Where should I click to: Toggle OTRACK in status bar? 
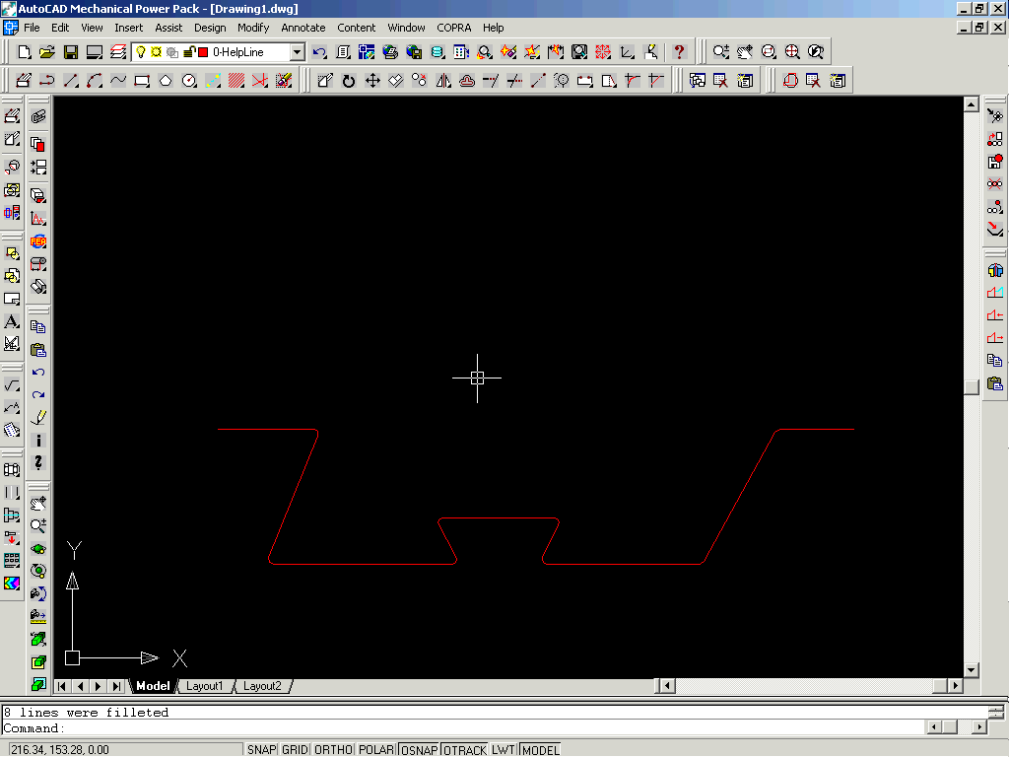pyautogui.click(x=465, y=750)
